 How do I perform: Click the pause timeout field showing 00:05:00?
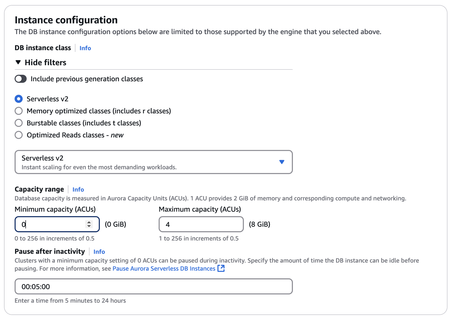(154, 287)
